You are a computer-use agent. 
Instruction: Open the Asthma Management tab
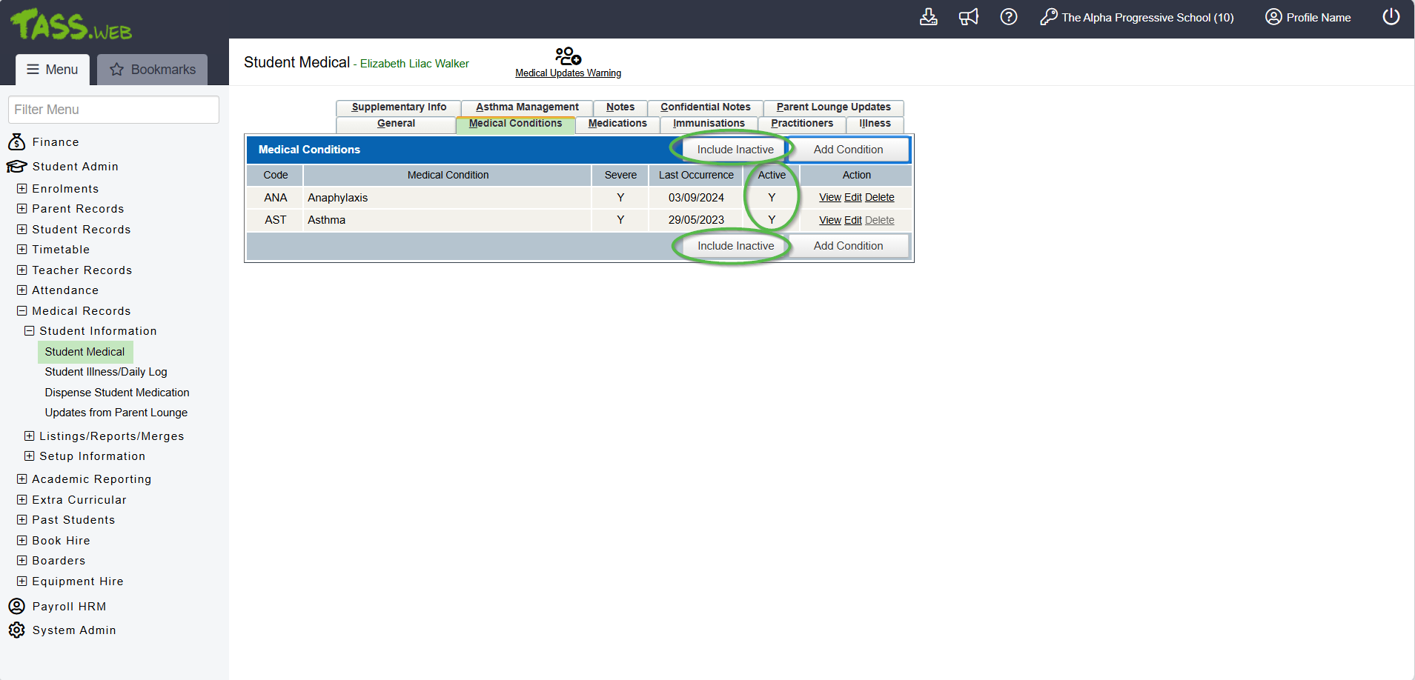[x=527, y=107]
